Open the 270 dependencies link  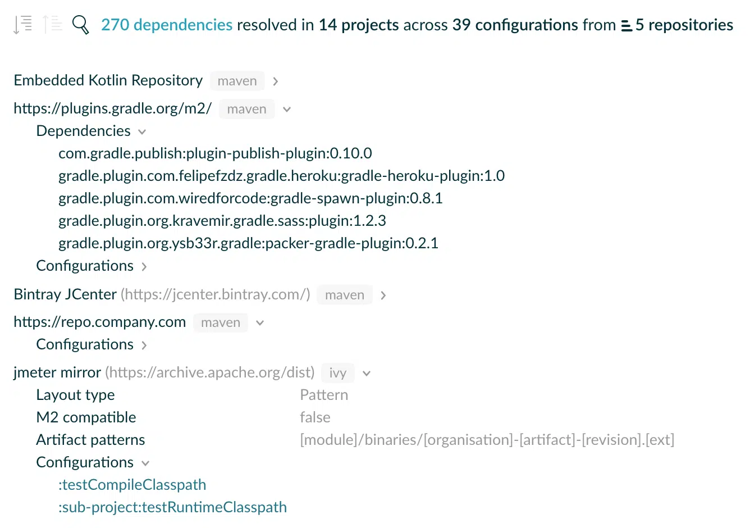click(167, 25)
